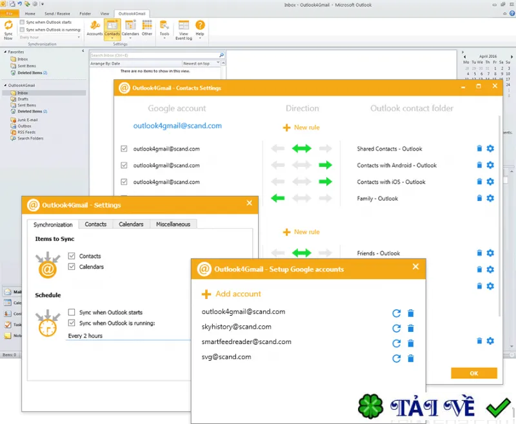Open Deleted Items in Favorites
The height and width of the screenshot is (424, 516).
tap(30, 73)
